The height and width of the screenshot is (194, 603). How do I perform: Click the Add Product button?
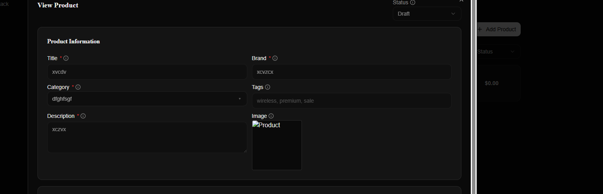(498, 29)
